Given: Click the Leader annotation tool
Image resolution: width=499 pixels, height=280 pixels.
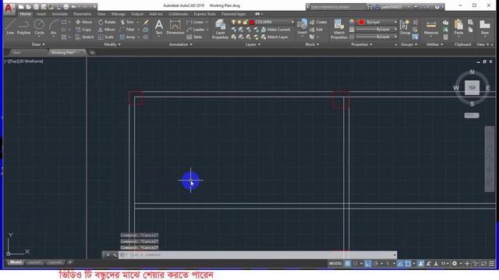Looking at the screenshot, I should 197,30.
